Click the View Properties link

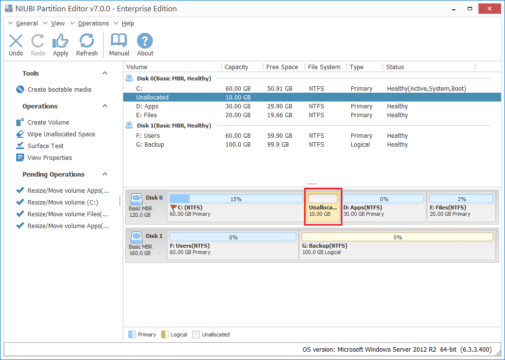tap(50, 157)
